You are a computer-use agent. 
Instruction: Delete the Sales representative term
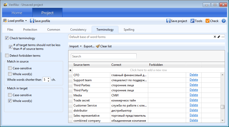[x=194, y=115]
